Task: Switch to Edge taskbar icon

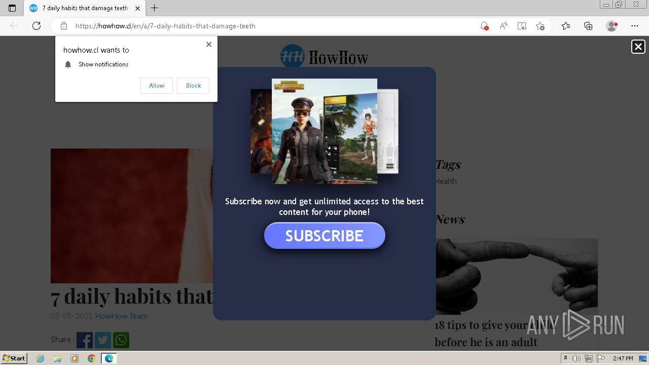Action: click(109, 358)
